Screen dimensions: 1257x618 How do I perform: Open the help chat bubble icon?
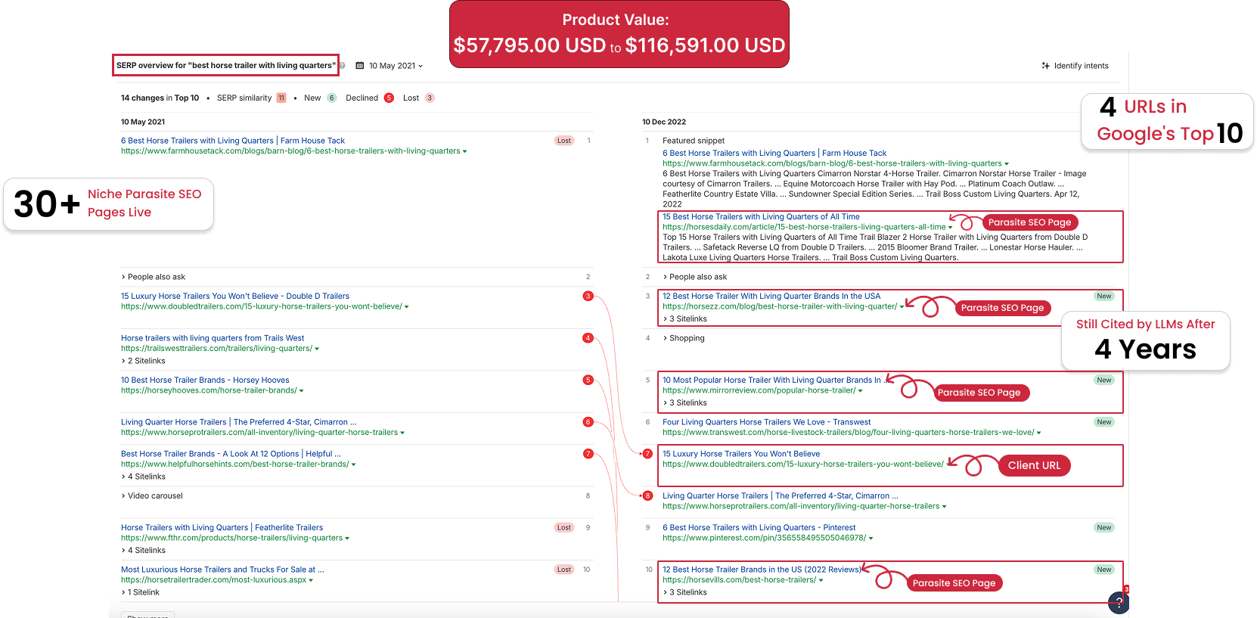(x=1118, y=603)
